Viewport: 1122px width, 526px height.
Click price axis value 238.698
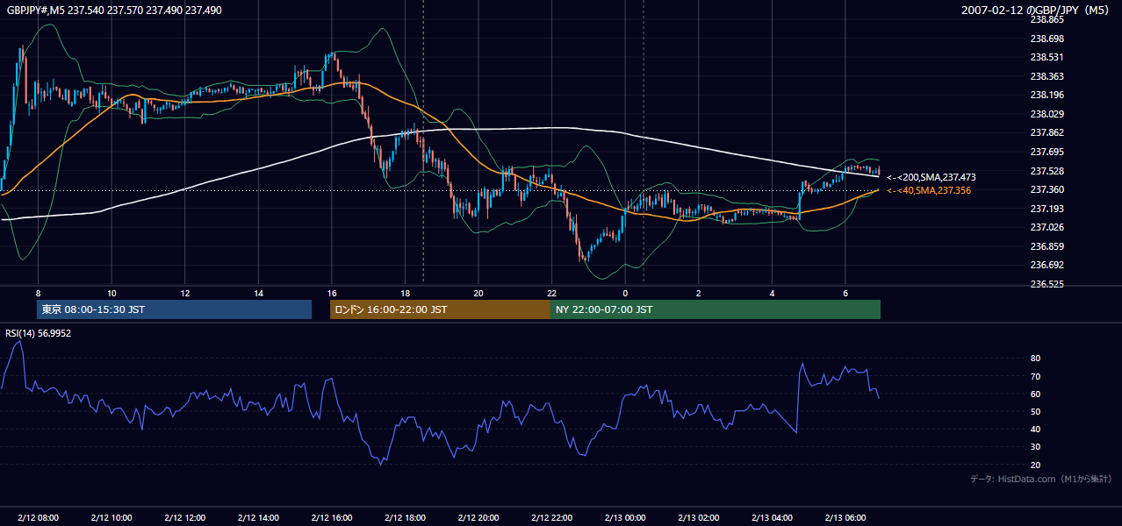click(1046, 39)
